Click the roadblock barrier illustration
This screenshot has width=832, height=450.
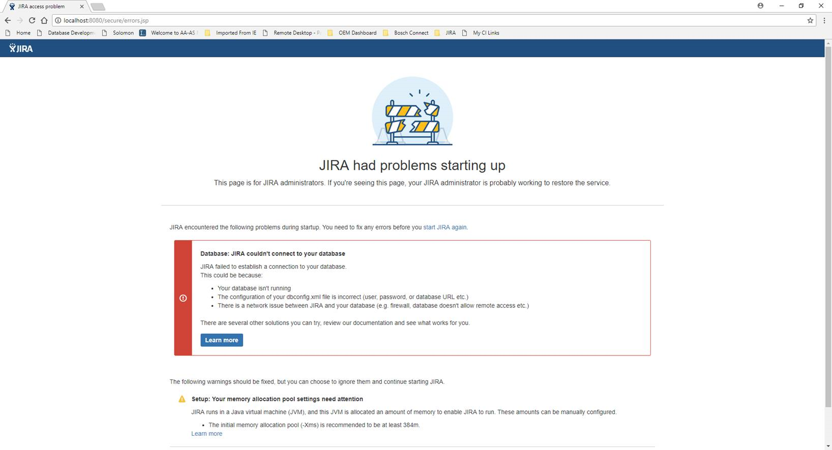(412, 112)
